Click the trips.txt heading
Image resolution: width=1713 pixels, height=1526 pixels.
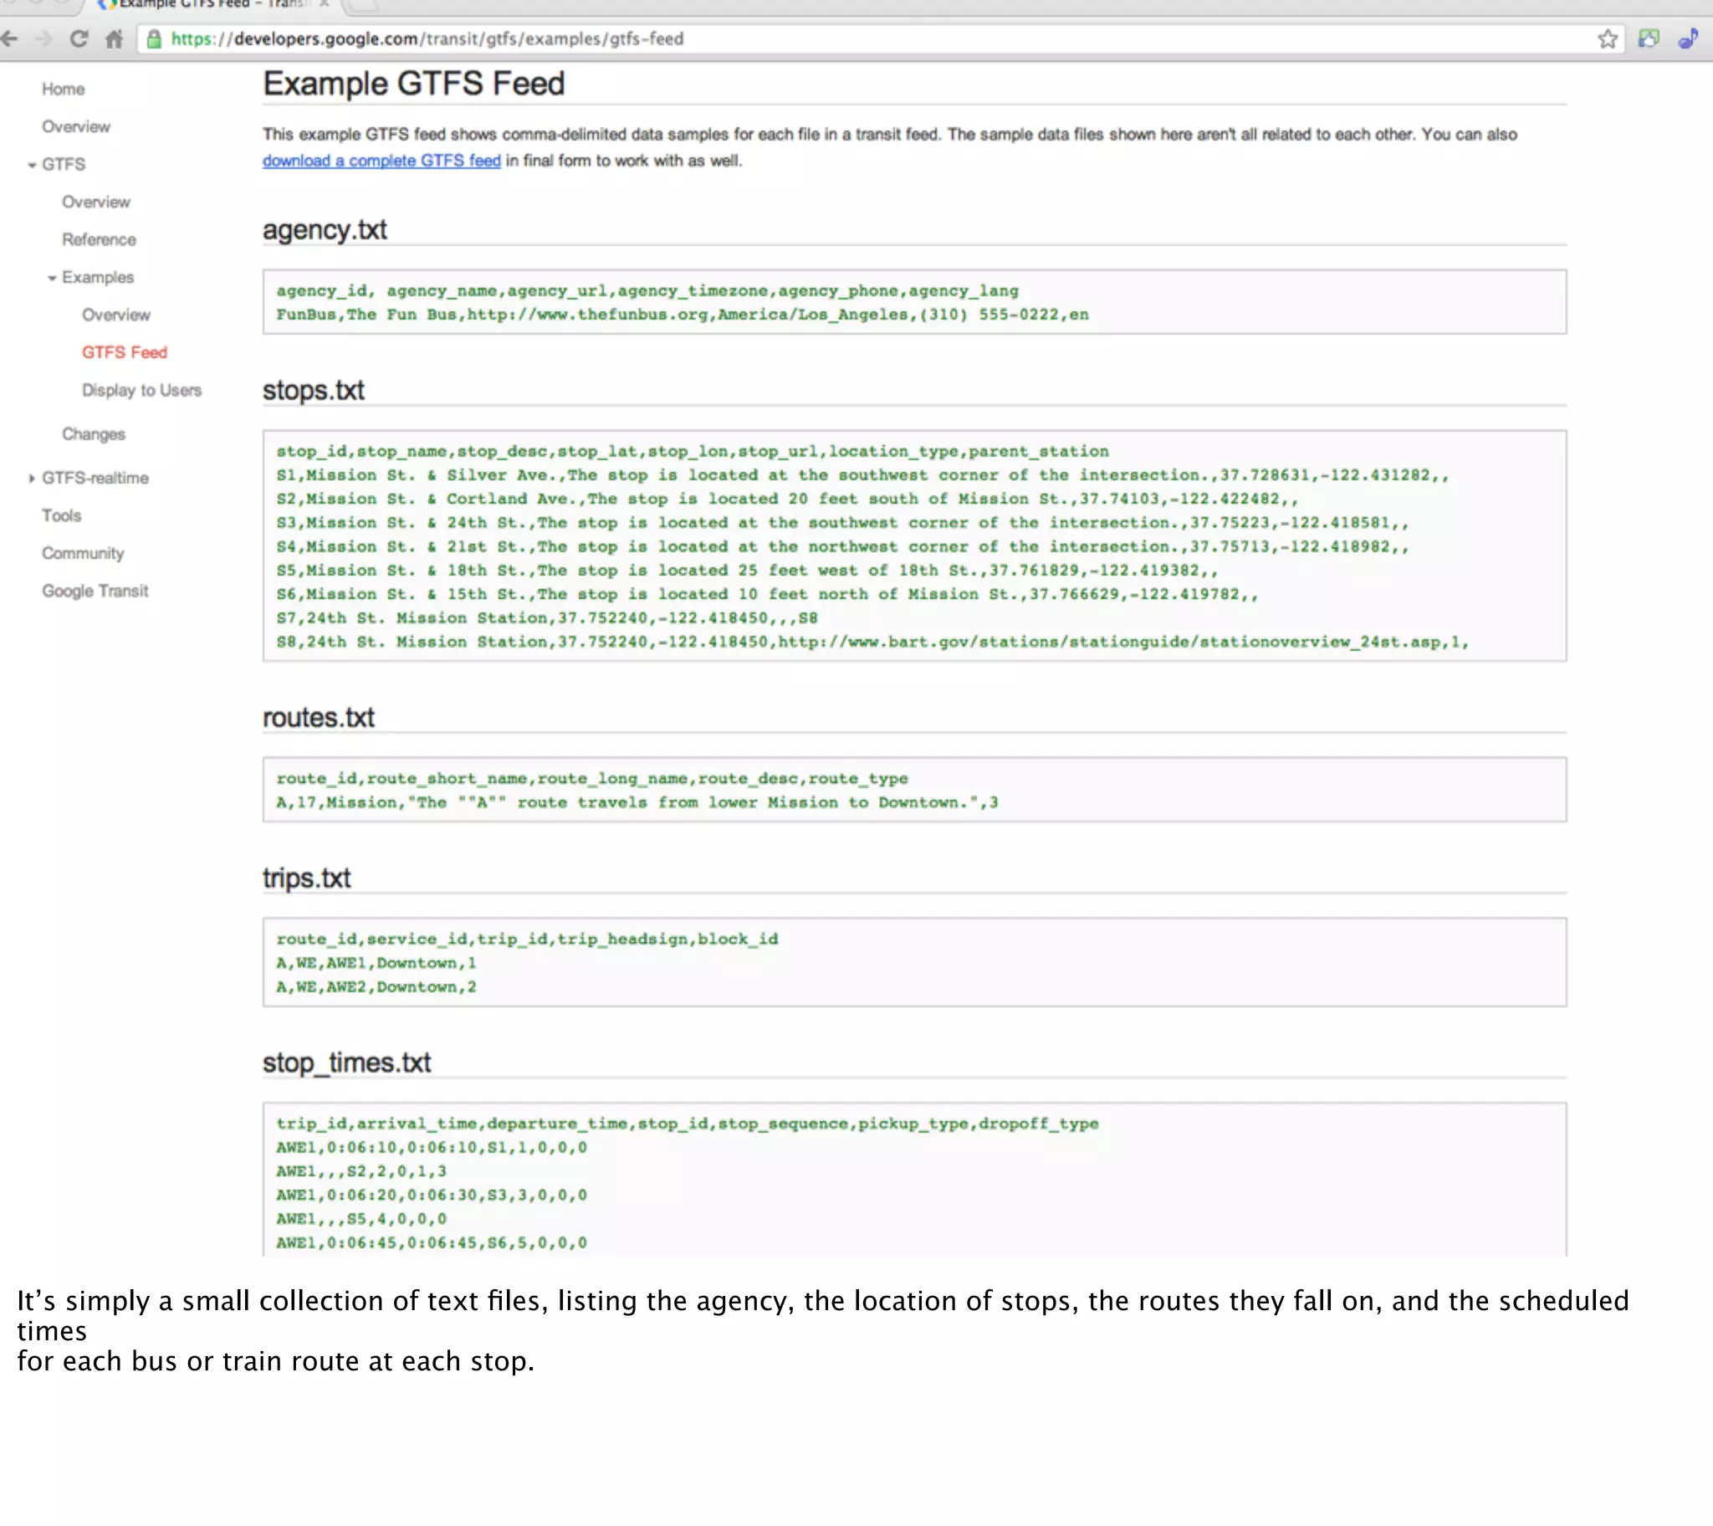pyautogui.click(x=306, y=878)
